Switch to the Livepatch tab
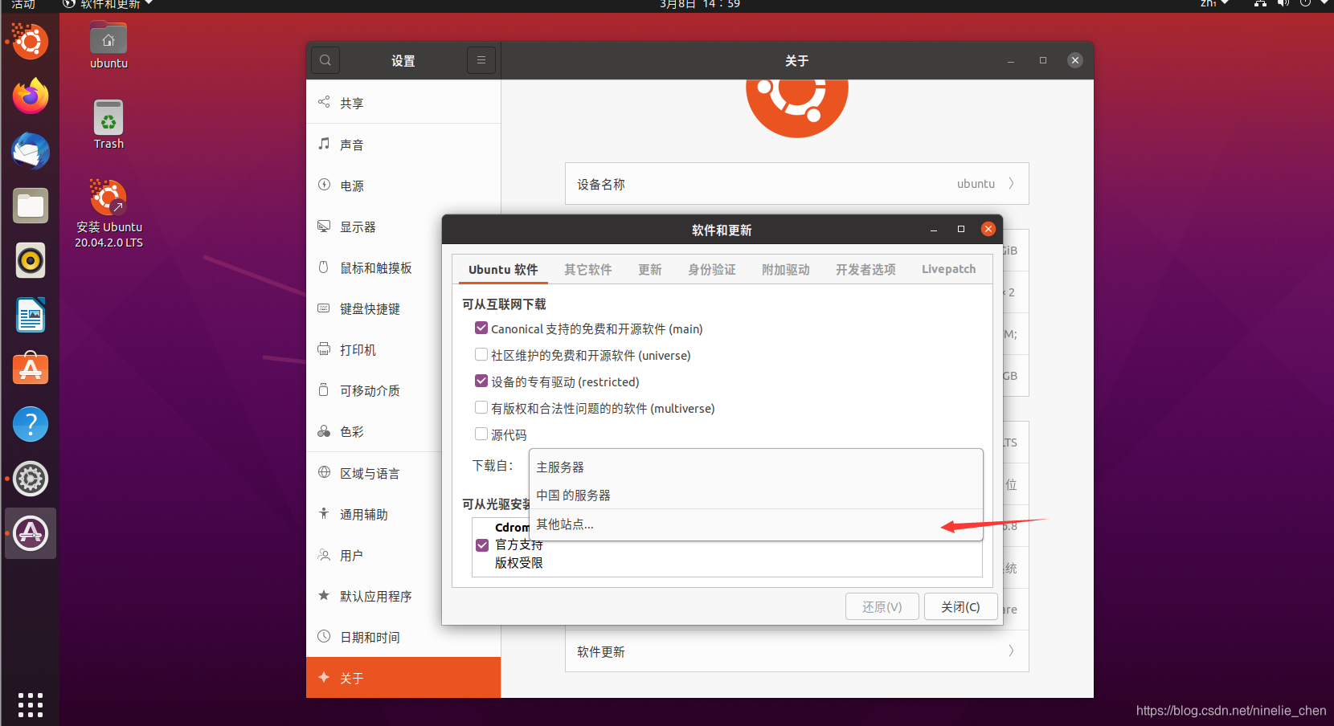The height and width of the screenshot is (726, 1334). 949,270
